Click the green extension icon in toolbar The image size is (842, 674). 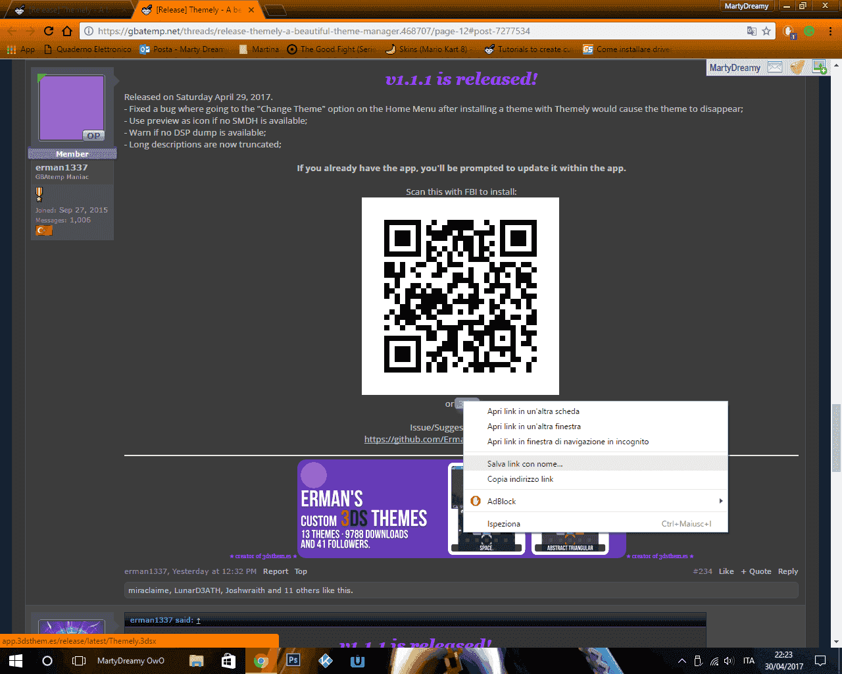click(x=809, y=31)
